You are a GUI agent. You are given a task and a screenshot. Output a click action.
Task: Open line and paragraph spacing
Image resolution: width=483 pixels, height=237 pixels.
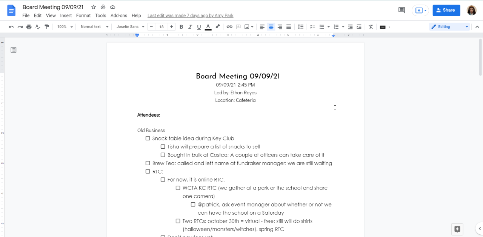click(301, 27)
